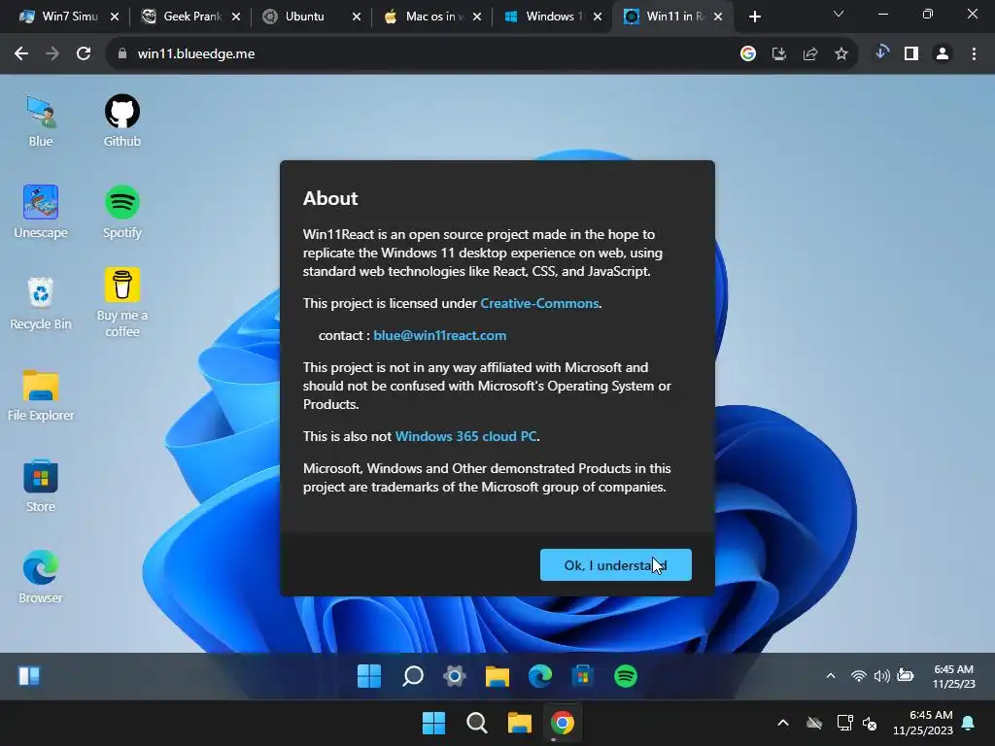Screen dimensions: 995x746
Task: Open the real Windows Start button
Action: coord(434,723)
